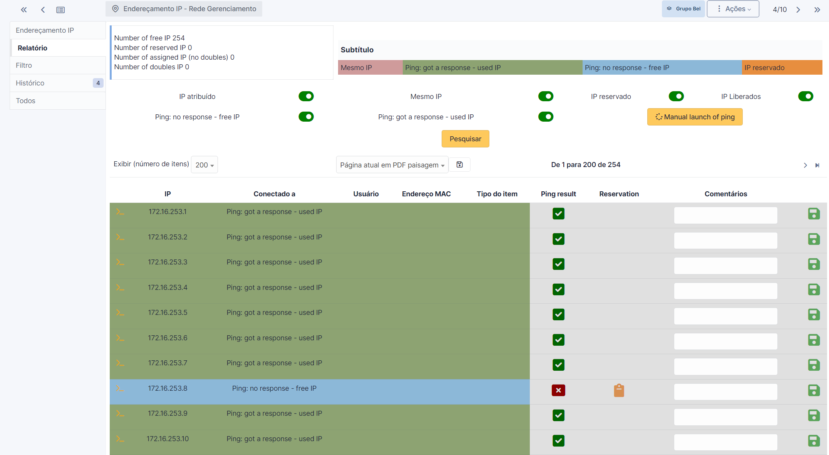Open the Ações actions menu
This screenshot has width=829, height=455.
tap(733, 9)
